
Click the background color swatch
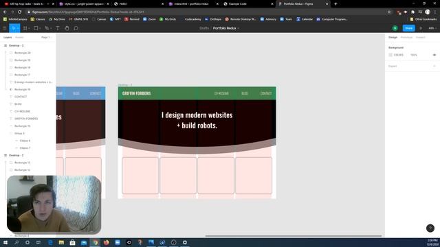tap(390, 55)
